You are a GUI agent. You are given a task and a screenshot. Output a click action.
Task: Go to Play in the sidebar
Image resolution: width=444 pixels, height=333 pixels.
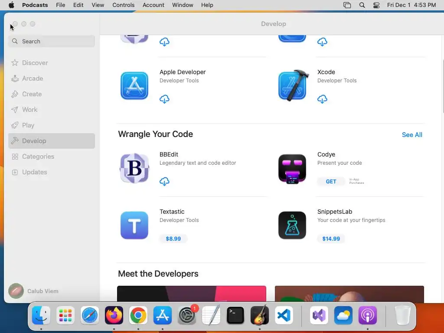(x=52, y=125)
